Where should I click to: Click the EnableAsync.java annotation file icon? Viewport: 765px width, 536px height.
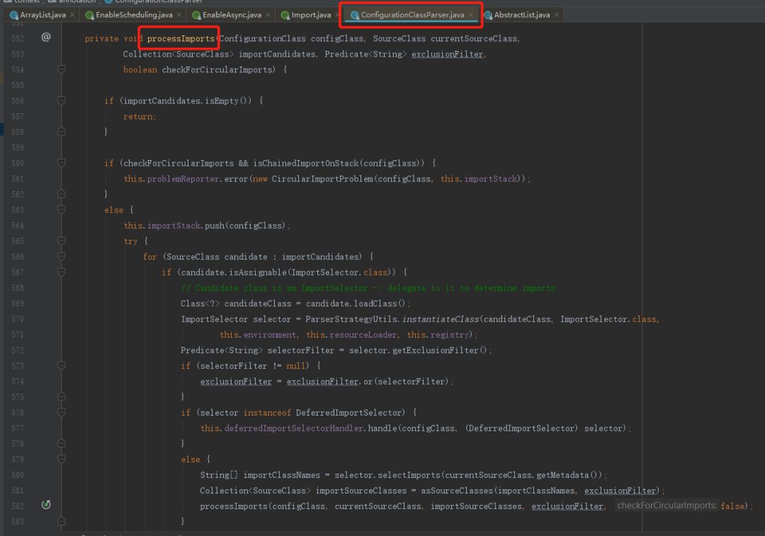(196, 15)
